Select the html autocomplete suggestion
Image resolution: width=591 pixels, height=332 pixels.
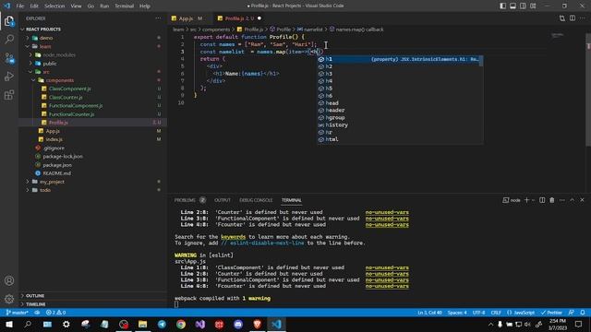(400, 139)
